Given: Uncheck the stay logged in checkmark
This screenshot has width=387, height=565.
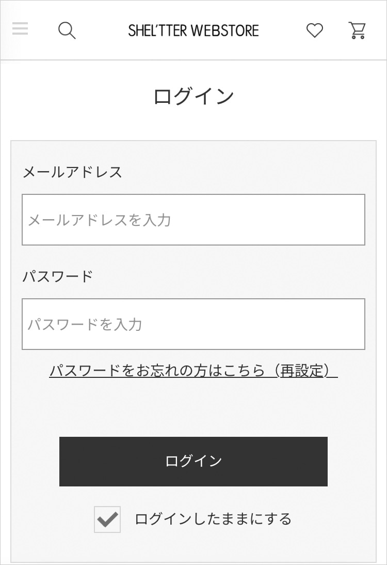Looking at the screenshot, I should pos(107,519).
